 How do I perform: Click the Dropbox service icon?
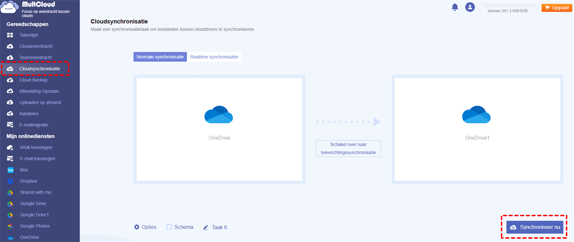tap(10, 181)
